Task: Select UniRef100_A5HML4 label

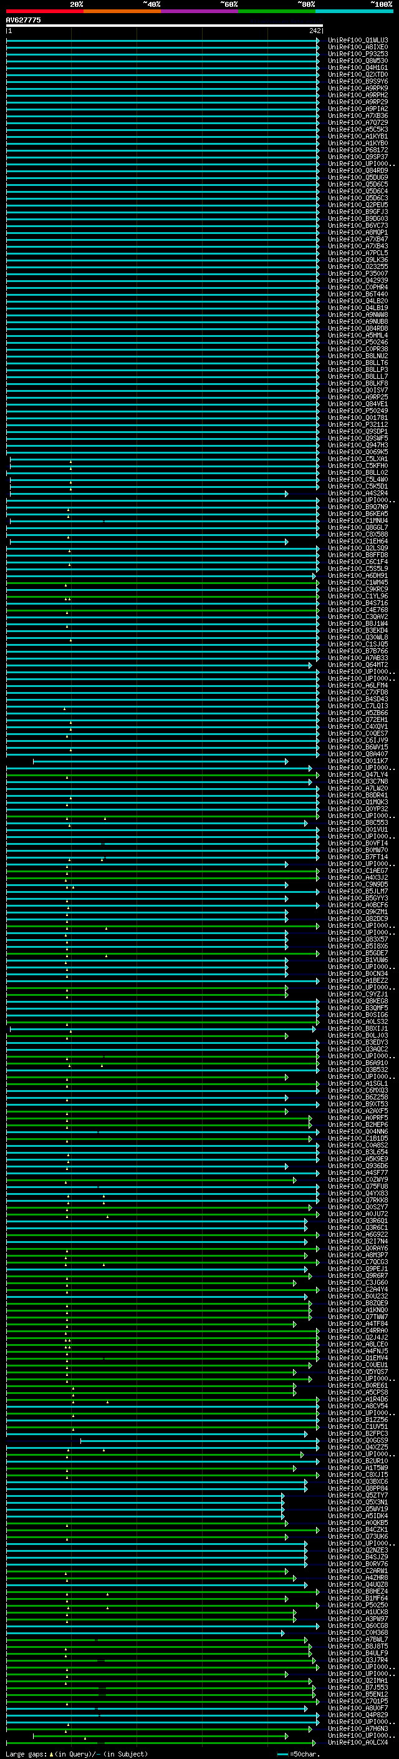Action: [358, 335]
